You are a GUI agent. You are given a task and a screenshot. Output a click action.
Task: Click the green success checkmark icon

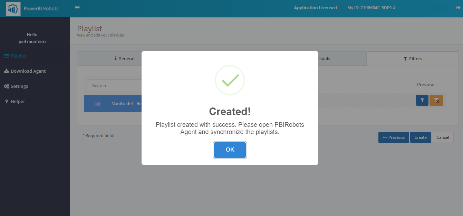(230, 80)
